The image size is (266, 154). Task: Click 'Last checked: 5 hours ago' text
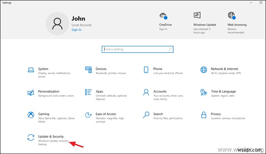coord(202,31)
